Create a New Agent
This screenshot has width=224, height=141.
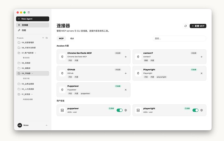[32, 19]
